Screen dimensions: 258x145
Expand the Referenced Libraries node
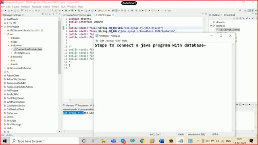(x=5, y=68)
